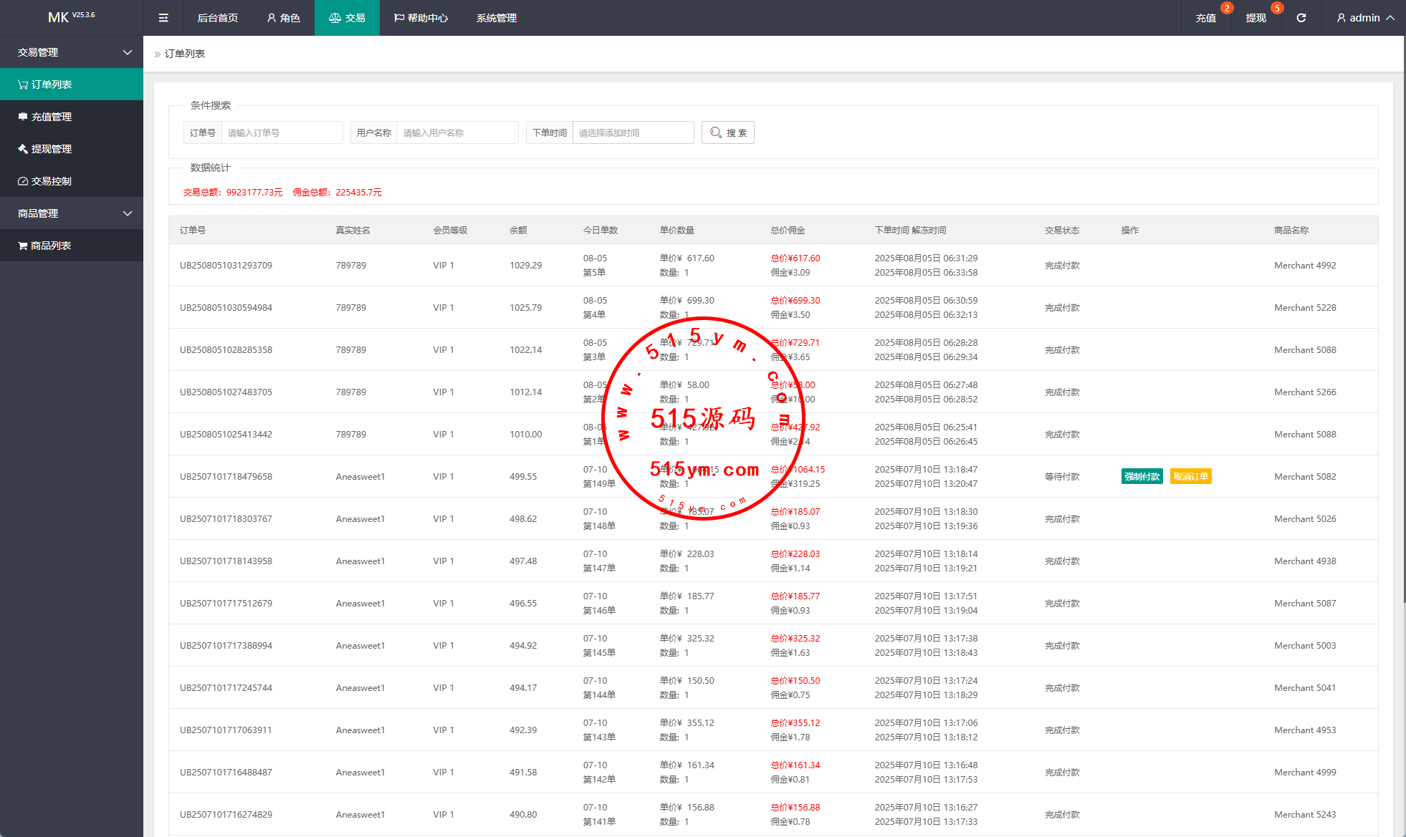Open 提现 withdrawal notifications
The image size is (1406, 837).
coord(1256,18)
